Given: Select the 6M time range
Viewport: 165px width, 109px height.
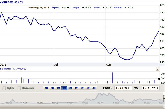Looking at the screenshot, I should coord(70,88).
